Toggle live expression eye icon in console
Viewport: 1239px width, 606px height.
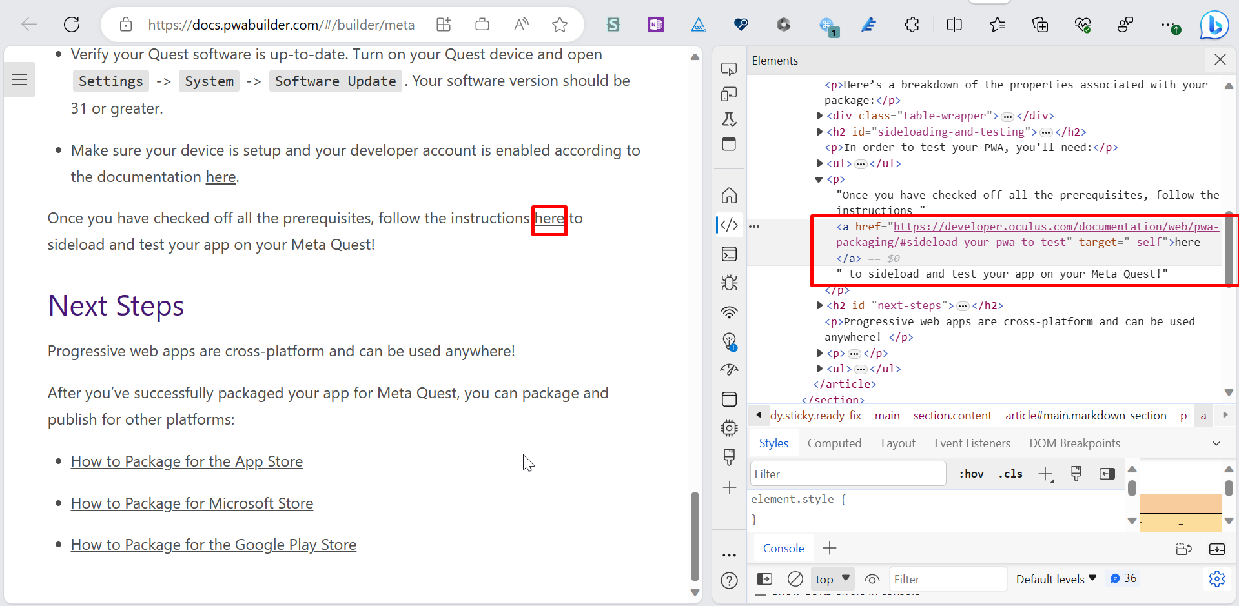pos(873,579)
